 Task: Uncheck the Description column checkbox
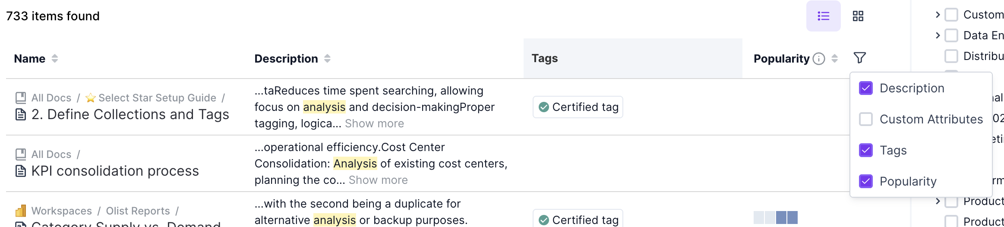(865, 88)
